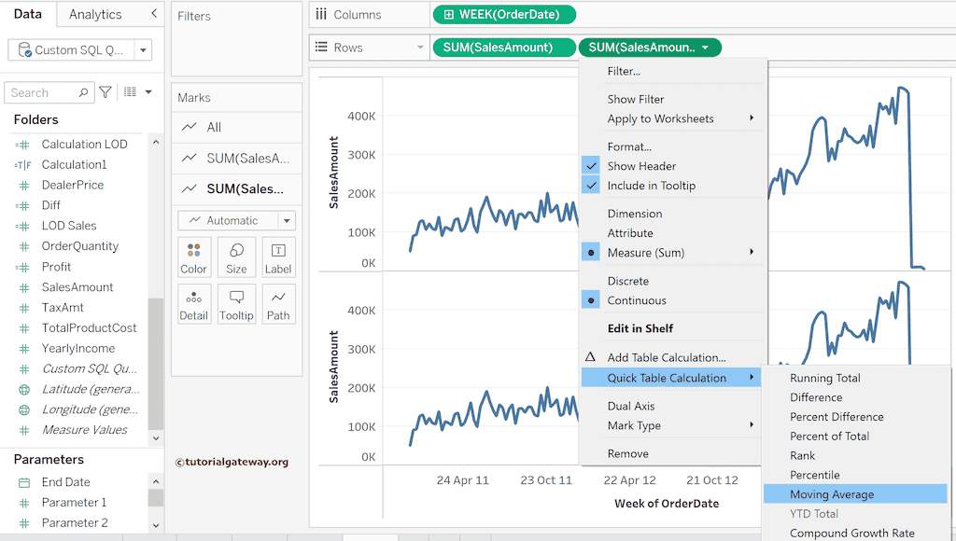Open the Custom SQL Query data source dropdown
956x541 pixels.
[x=143, y=50]
